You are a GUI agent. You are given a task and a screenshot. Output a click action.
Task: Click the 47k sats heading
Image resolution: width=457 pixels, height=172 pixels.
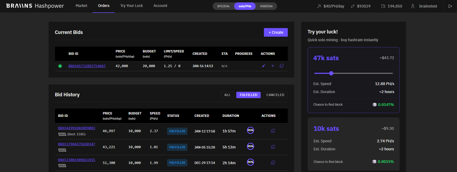coord(326,58)
